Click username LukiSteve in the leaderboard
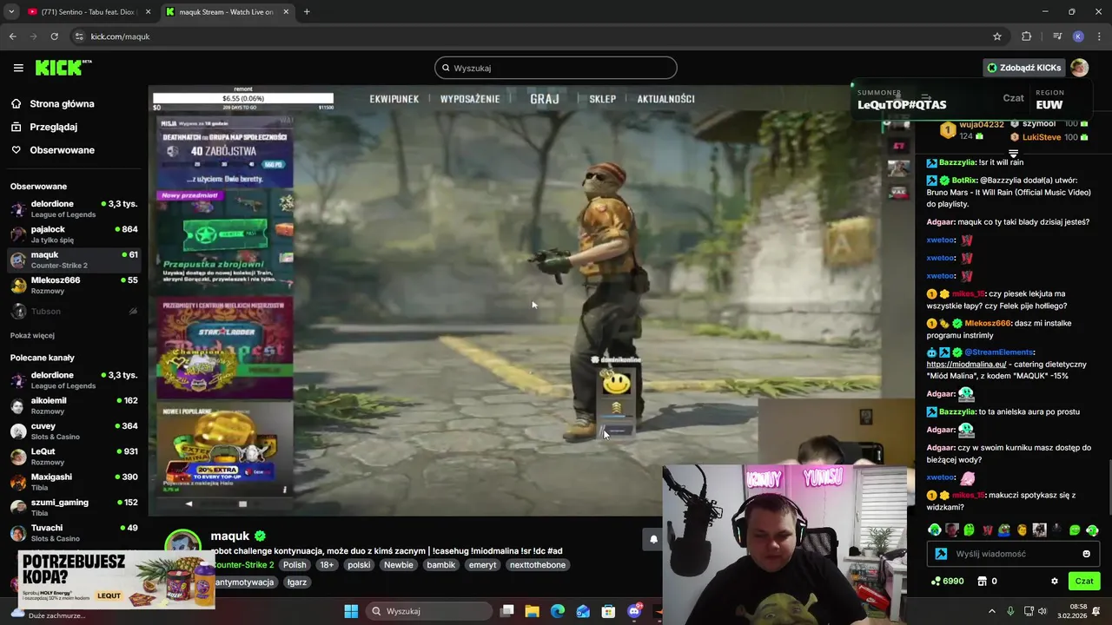The width and height of the screenshot is (1112, 625). pos(1042,137)
